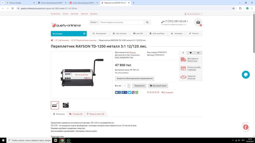
Task: Click Запросить Коммерческое предложение button
Action: [135, 78]
